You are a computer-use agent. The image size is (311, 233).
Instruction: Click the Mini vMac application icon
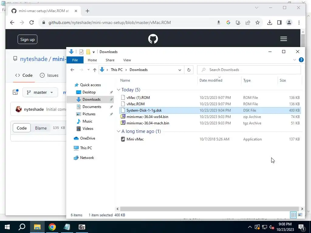[123, 139]
